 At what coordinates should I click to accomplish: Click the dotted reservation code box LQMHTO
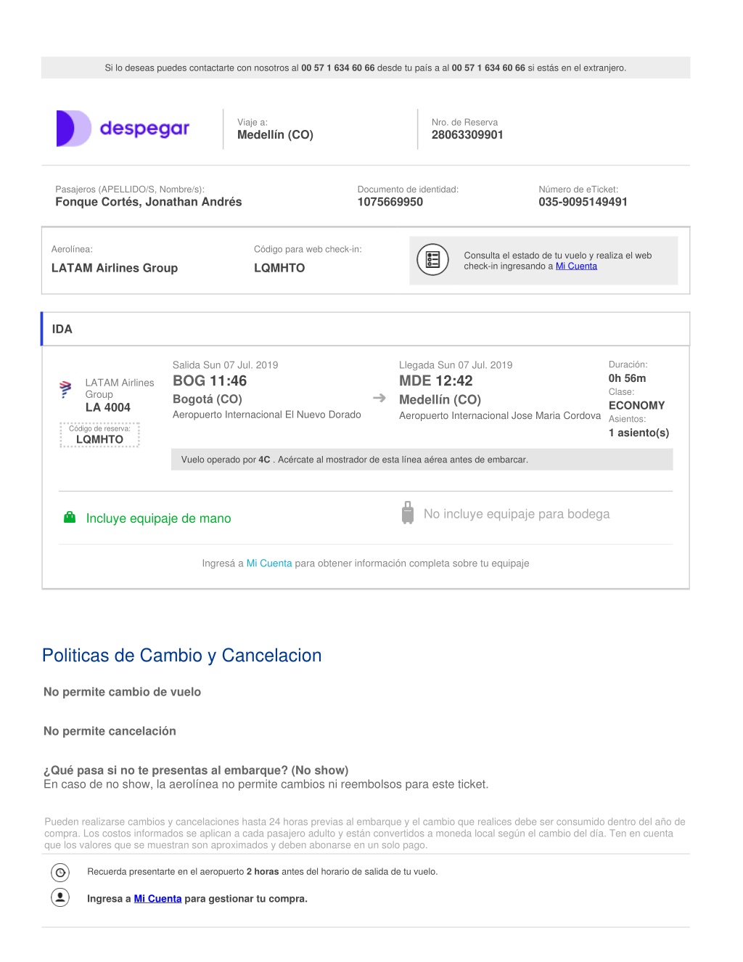point(99,435)
